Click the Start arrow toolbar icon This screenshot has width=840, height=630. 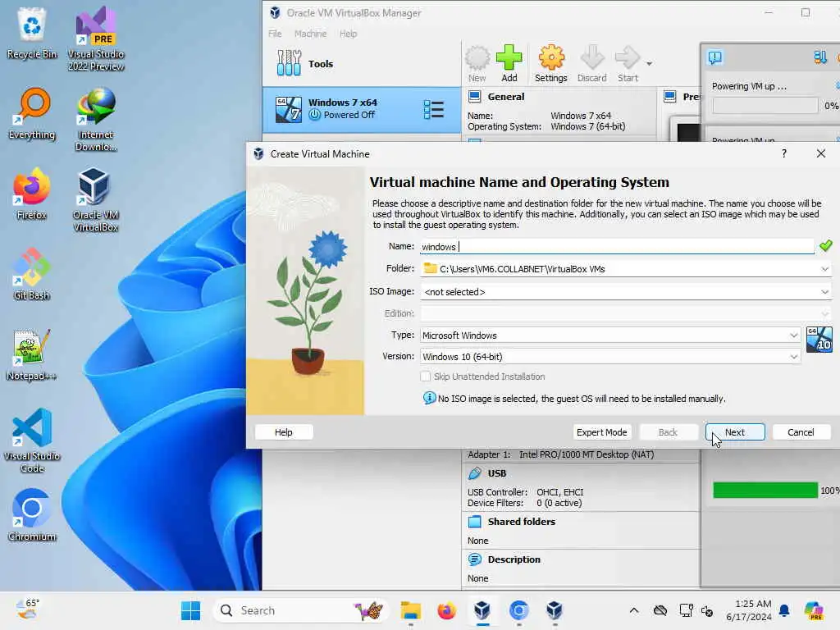pyautogui.click(x=628, y=64)
